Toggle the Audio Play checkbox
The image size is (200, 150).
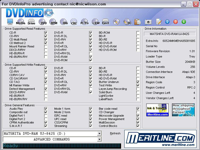click(46, 109)
